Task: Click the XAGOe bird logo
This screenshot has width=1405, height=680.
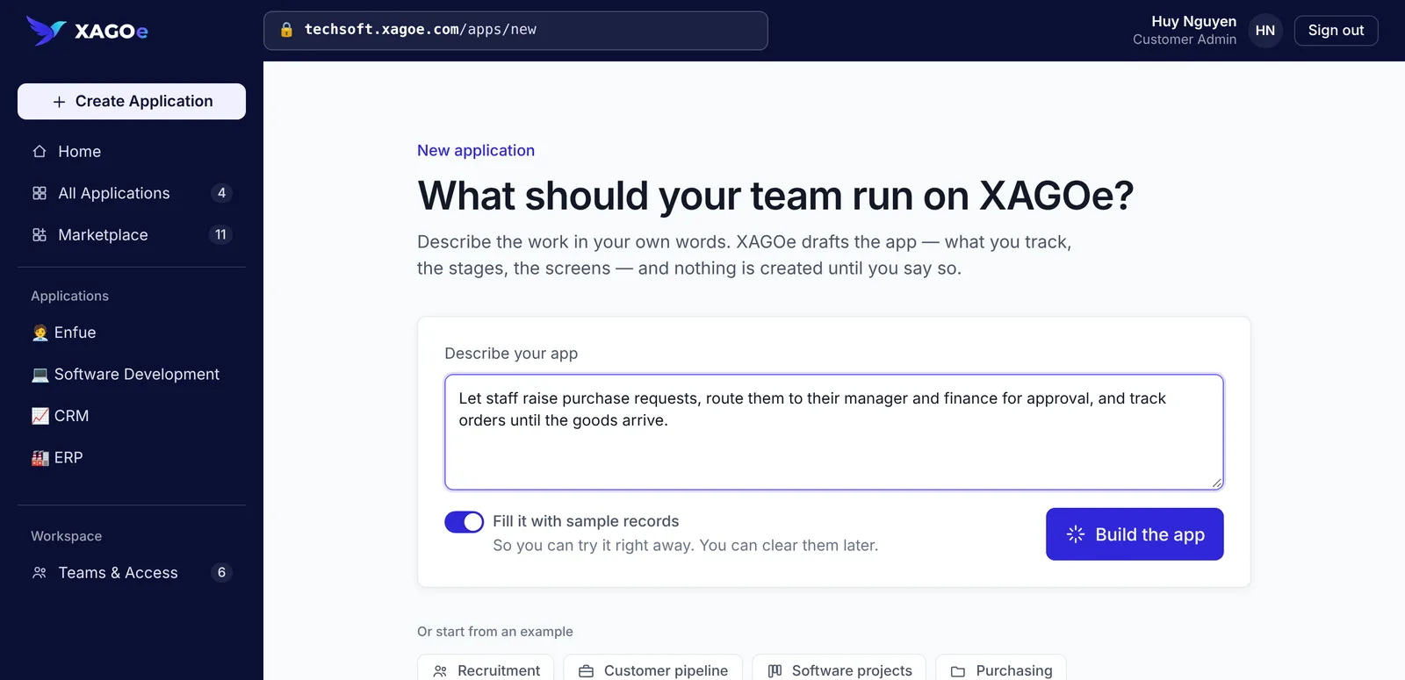Action: 46,31
